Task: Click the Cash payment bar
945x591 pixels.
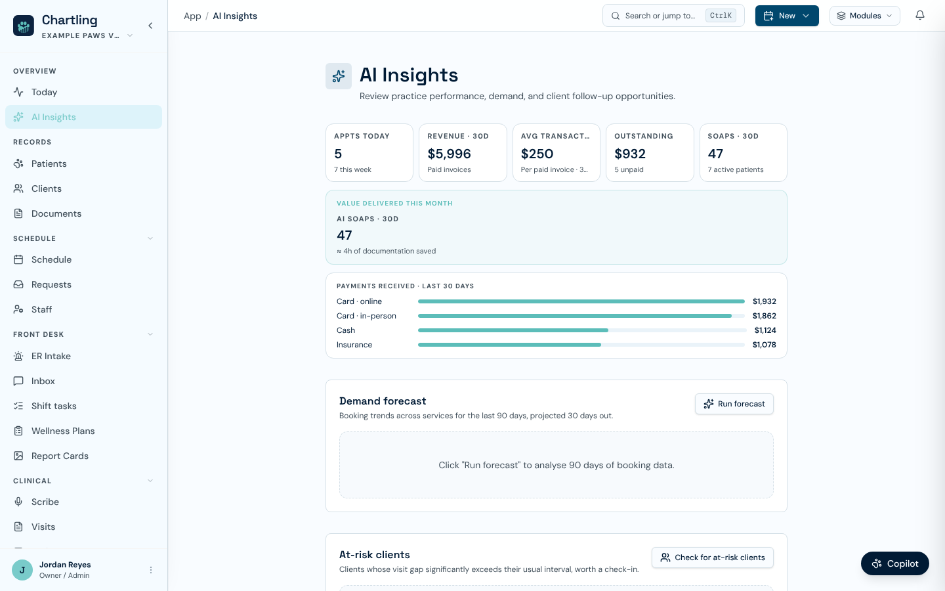Action: tap(581, 330)
